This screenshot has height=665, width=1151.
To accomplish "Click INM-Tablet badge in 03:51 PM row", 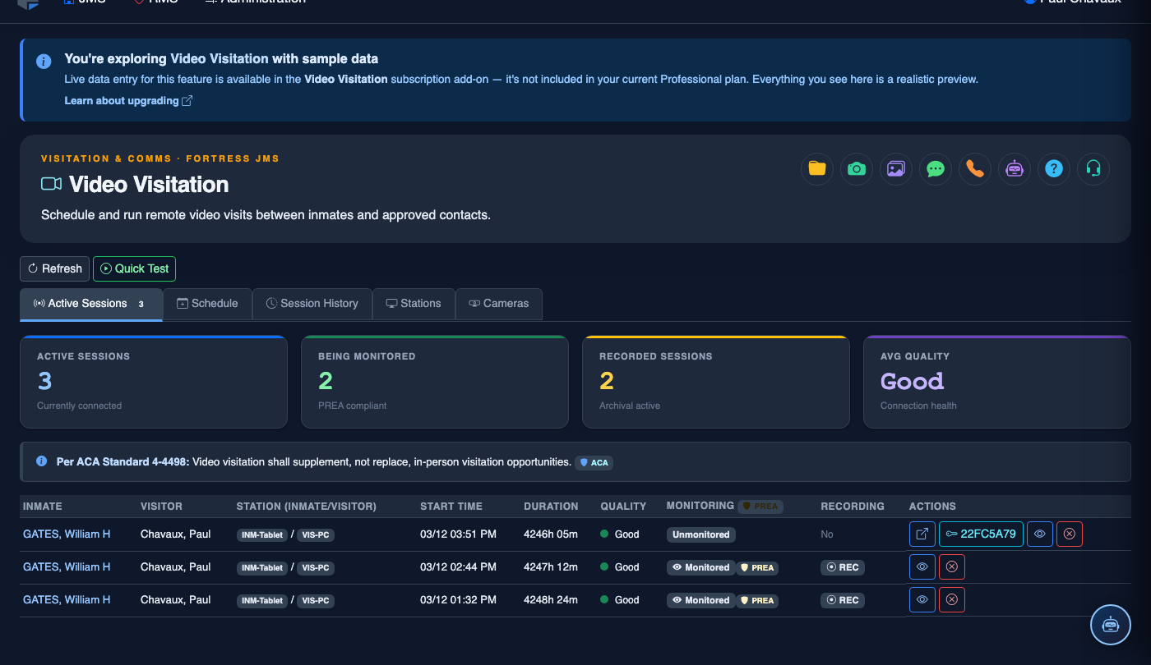I will coord(262,534).
